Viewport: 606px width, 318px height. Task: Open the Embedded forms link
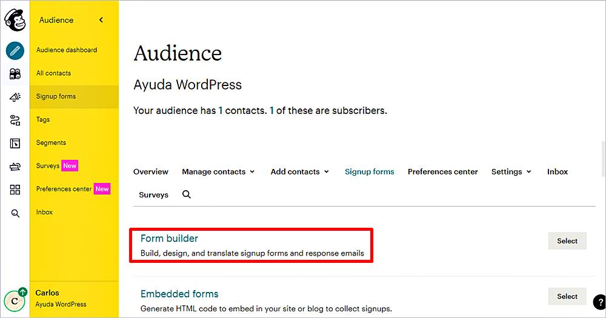click(x=179, y=294)
